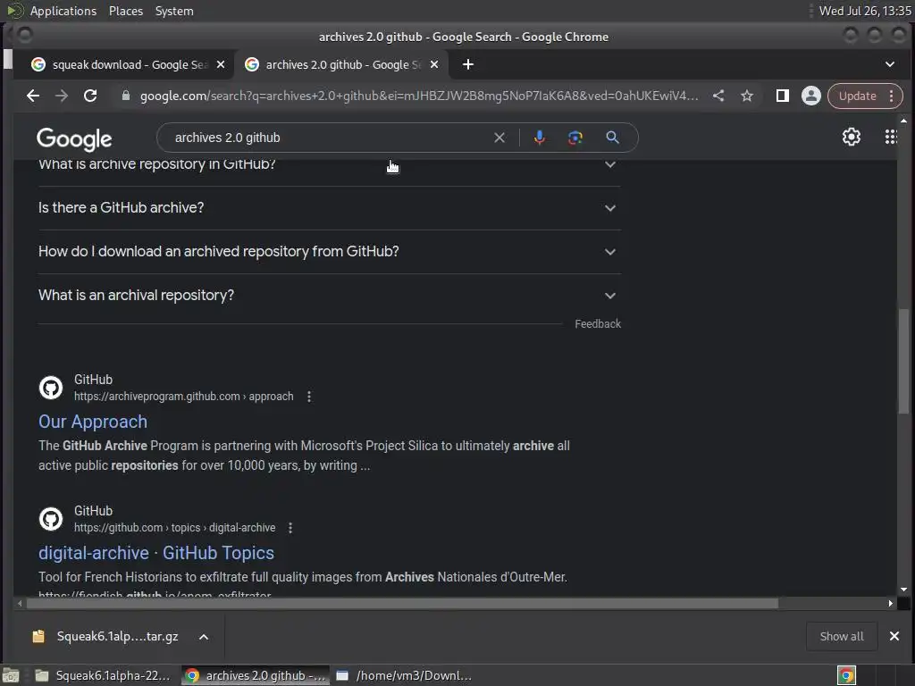Click the horizontal scrollbar thumb

[402, 603]
